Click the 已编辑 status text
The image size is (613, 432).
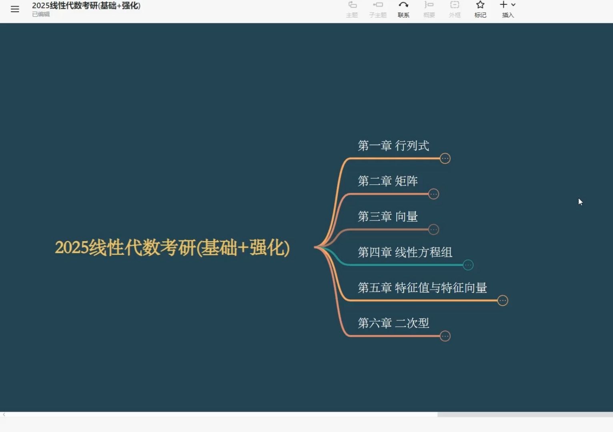[41, 14]
